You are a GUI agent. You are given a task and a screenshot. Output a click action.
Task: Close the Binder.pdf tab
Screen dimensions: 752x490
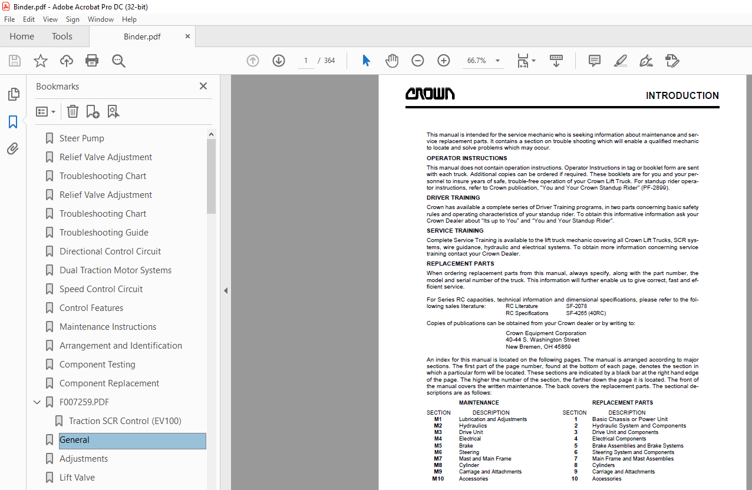click(x=188, y=37)
